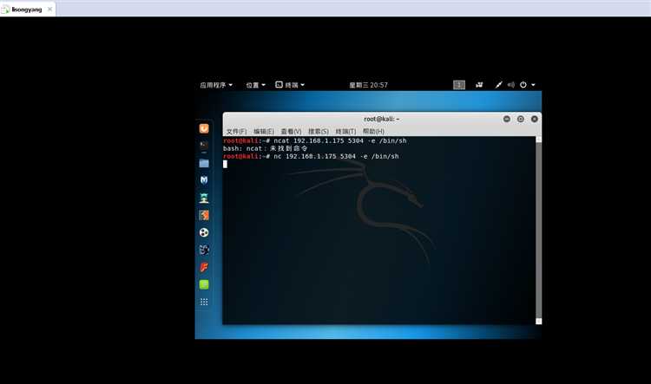Launch Armitage from the dock
The image size is (651, 384).
[x=204, y=198]
